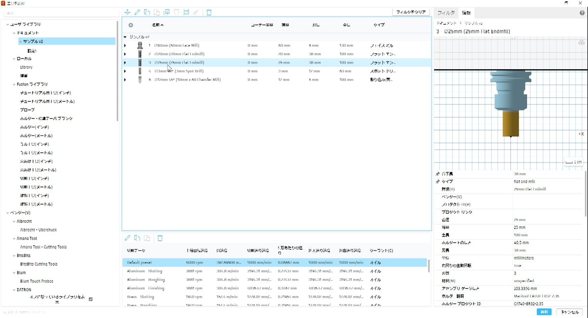Click the pin icon beside the タイプ property
The width and height of the screenshot is (588, 318).
click(x=438, y=182)
